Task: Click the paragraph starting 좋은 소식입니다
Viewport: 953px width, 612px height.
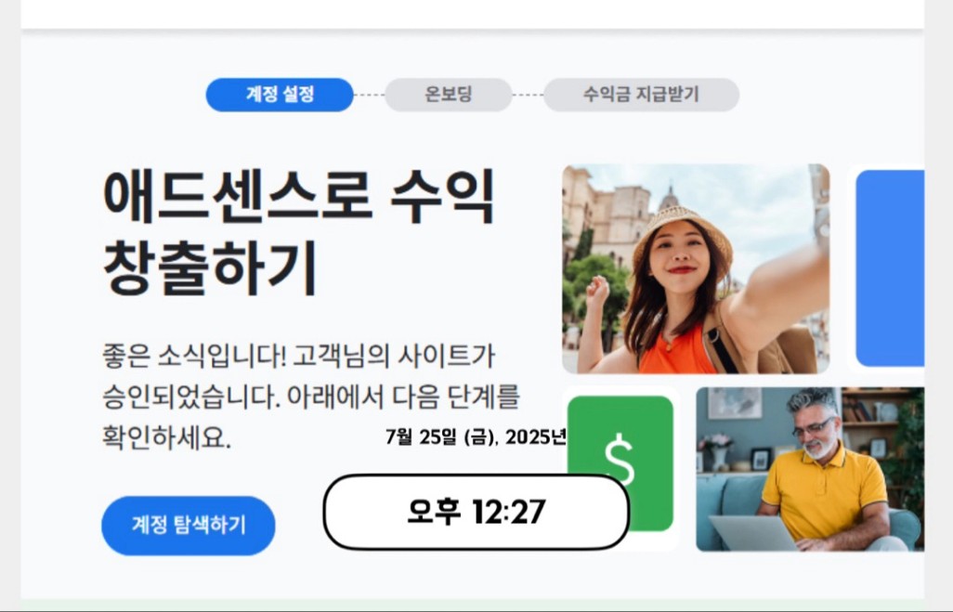Action: coord(310,397)
